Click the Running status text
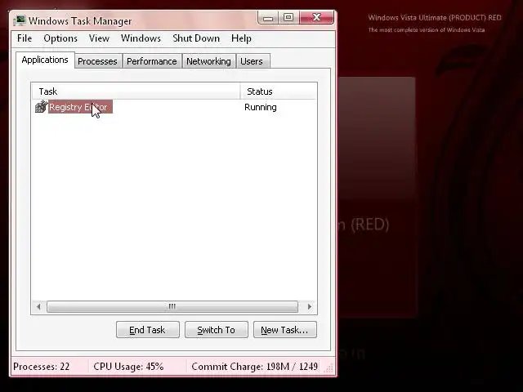The image size is (523, 392). tap(261, 107)
